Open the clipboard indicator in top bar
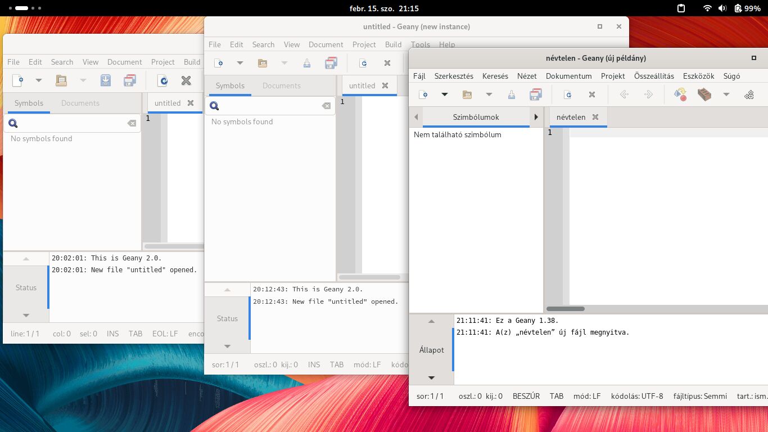Screen dimensions: 768x432 681,8
